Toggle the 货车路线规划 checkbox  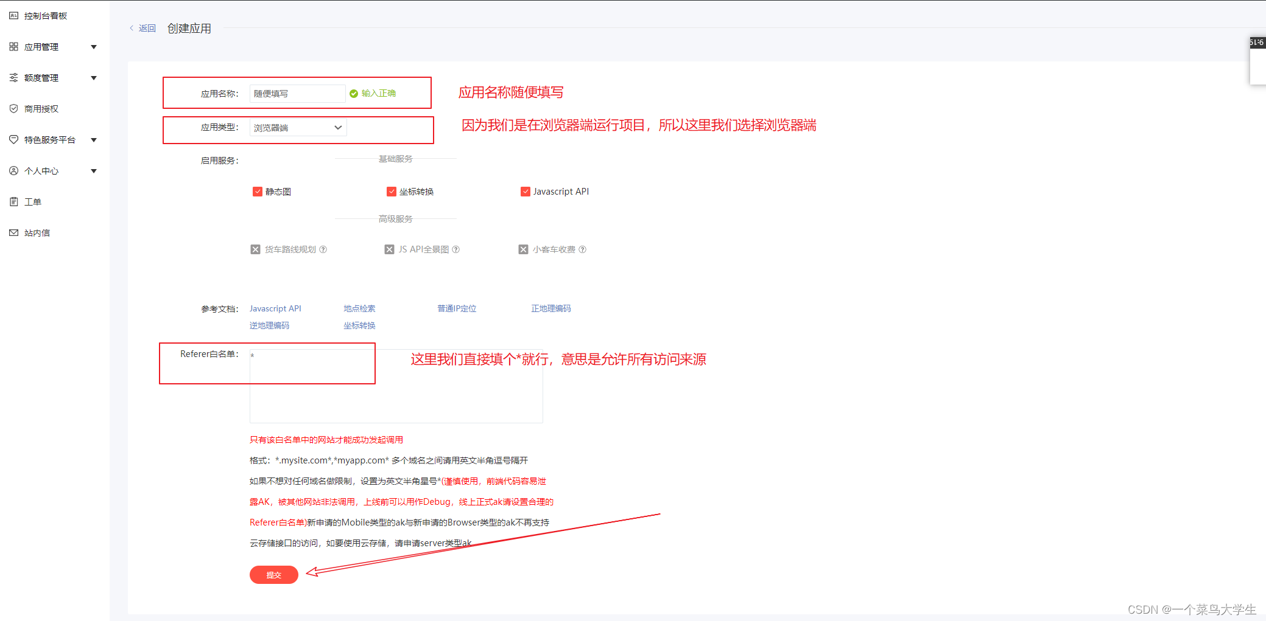256,249
